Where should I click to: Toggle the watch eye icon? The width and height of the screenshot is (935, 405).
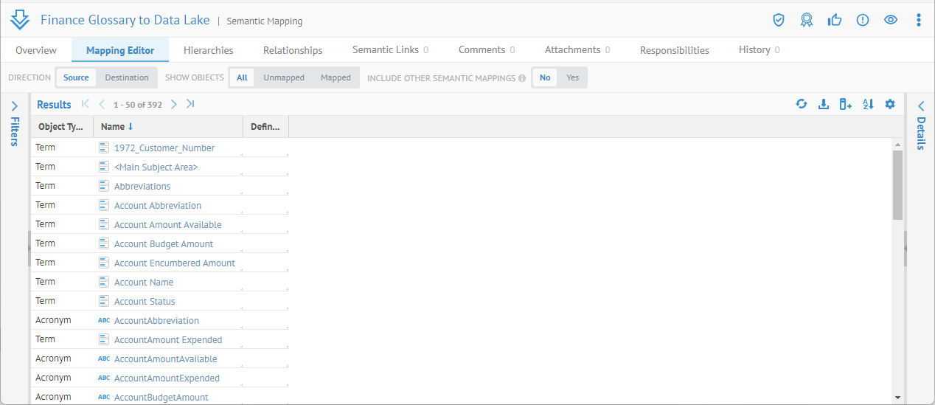coord(890,20)
